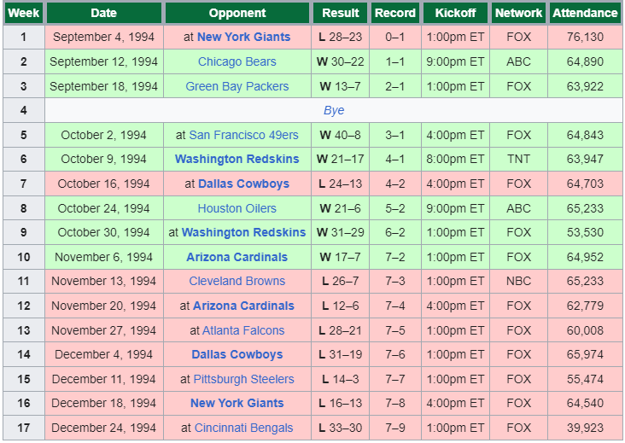This screenshot has width=625, height=443.
Task: Open the San Francisco 49ers link
Action: pyautogui.click(x=243, y=135)
